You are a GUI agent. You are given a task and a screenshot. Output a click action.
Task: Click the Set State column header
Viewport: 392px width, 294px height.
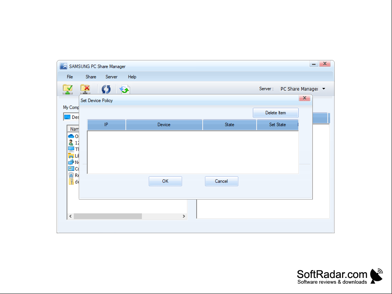(278, 125)
